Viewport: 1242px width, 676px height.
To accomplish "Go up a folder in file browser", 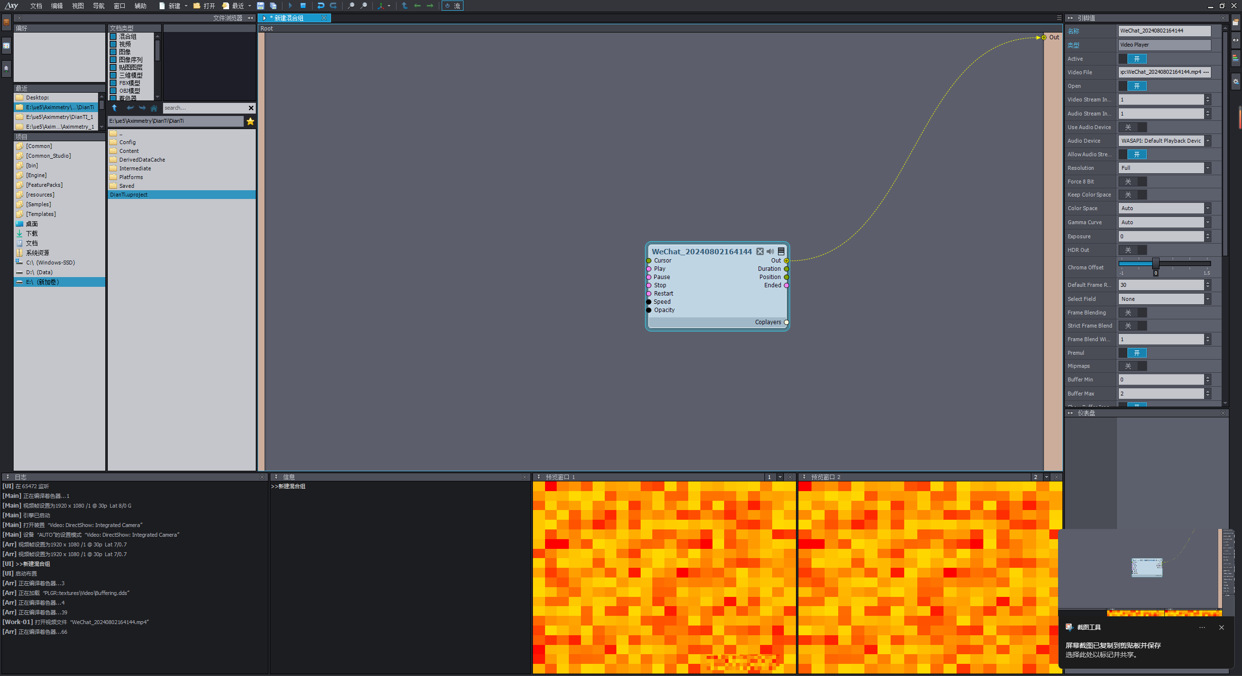I will pos(115,108).
